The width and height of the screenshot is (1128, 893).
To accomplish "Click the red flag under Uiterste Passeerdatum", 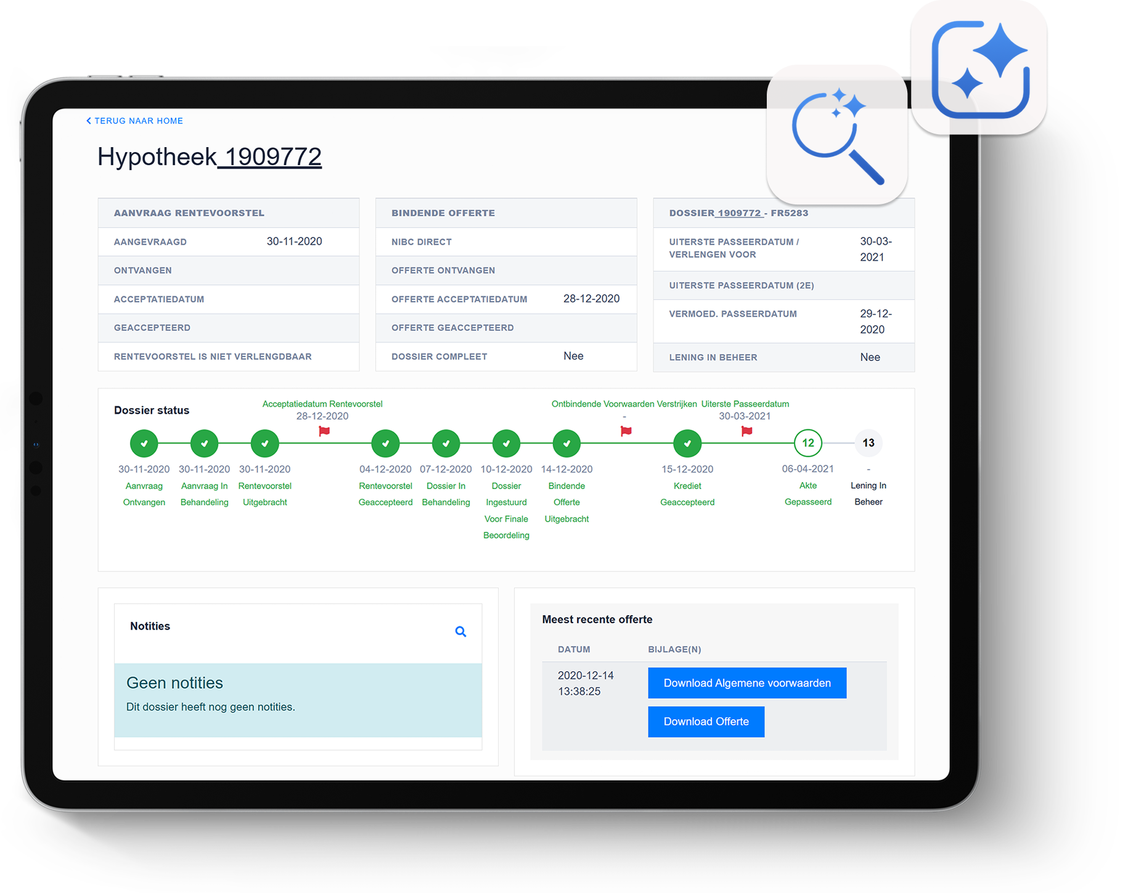I will tap(746, 431).
